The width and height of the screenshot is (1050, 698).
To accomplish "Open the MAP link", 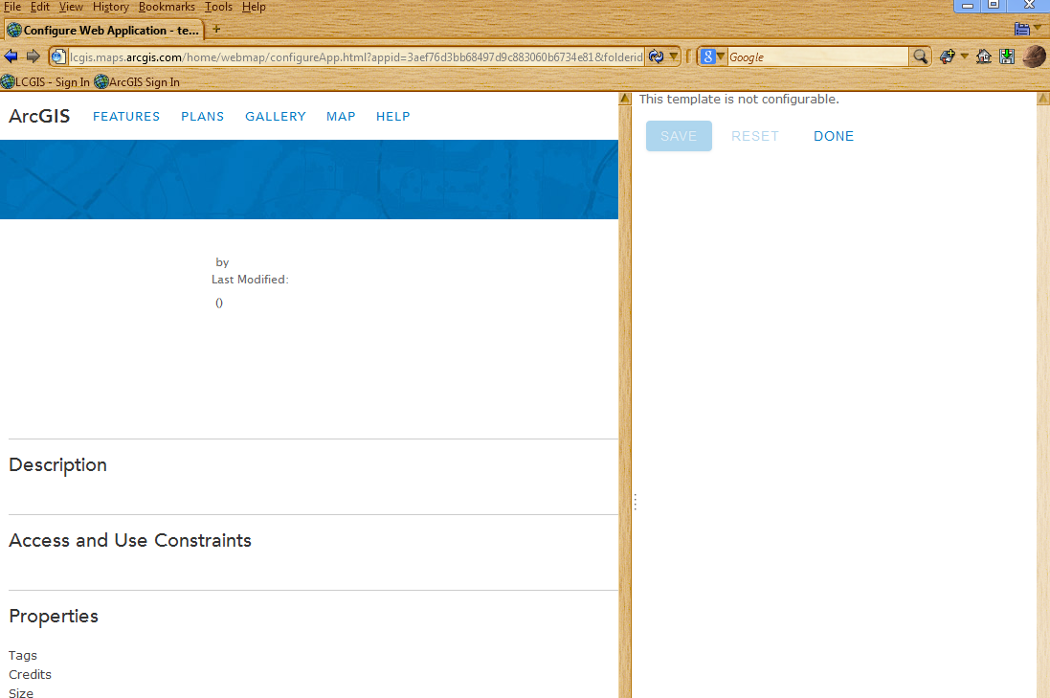I will [x=341, y=117].
